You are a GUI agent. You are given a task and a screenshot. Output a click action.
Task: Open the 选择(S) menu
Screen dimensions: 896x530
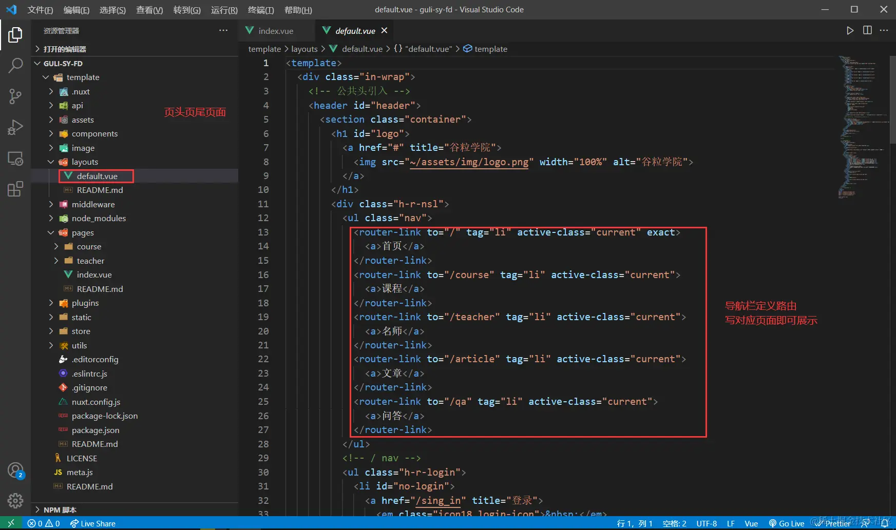tap(113, 10)
